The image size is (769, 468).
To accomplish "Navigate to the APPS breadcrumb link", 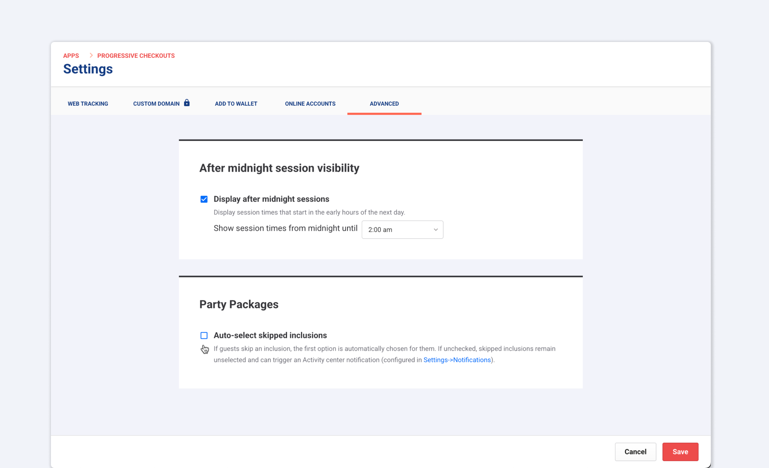I will [71, 56].
